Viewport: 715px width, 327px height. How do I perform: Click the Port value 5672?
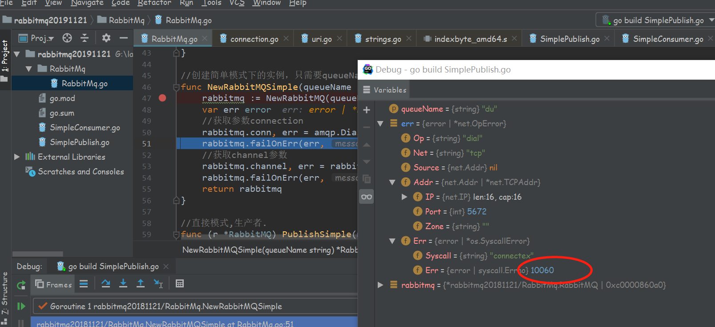[477, 212]
